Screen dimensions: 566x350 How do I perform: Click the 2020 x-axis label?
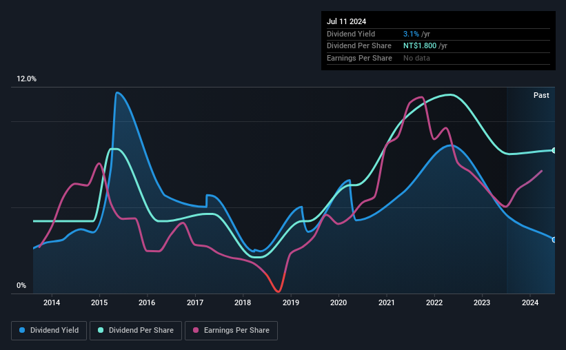pyautogui.click(x=338, y=302)
